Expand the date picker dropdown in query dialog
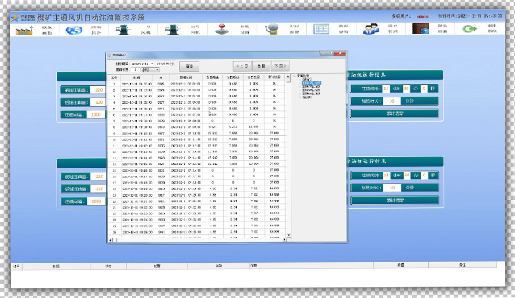This screenshot has height=298, width=515. coord(152,64)
